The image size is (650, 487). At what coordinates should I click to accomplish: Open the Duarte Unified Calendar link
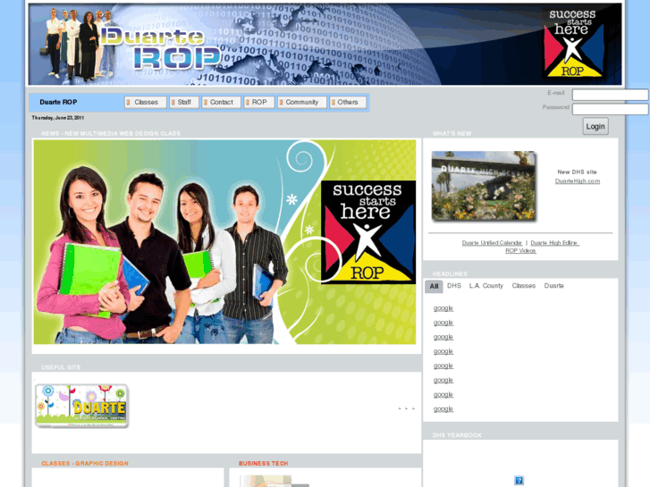[492, 243]
